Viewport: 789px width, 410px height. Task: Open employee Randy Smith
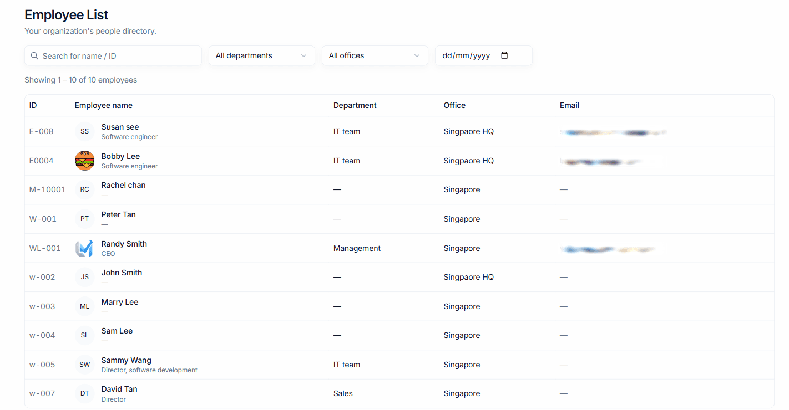(124, 244)
